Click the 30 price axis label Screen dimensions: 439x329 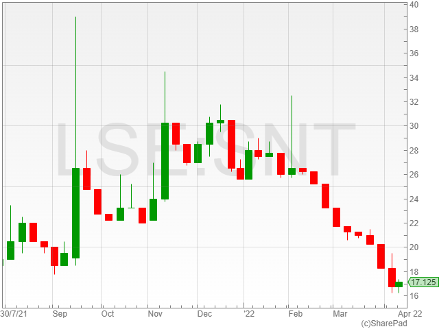(414, 126)
